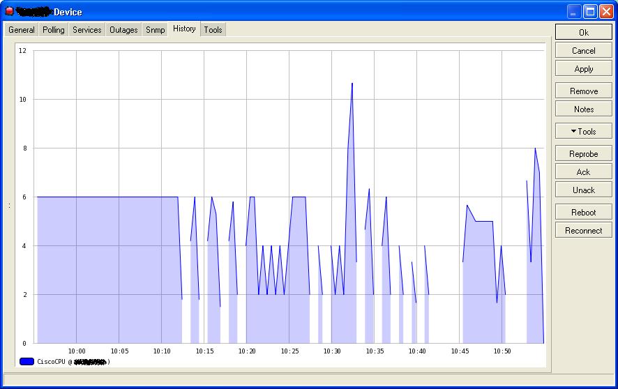The image size is (618, 389).
Task: Click the 12 value on the vertical axis
Action: (22, 50)
